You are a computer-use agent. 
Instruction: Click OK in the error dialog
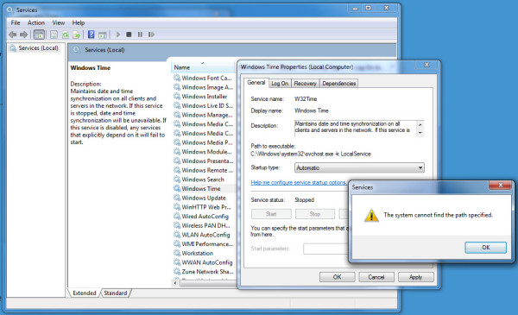pyautogui.click(x=485, y=248)
